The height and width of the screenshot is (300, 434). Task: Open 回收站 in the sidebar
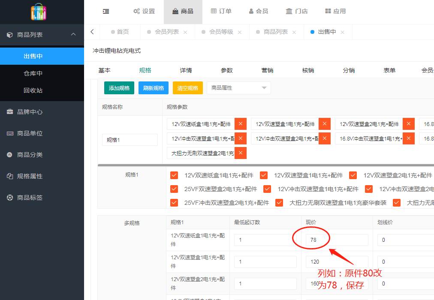tap(42, 90)
